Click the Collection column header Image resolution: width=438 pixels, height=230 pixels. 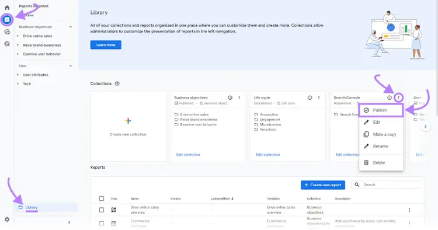314,198
